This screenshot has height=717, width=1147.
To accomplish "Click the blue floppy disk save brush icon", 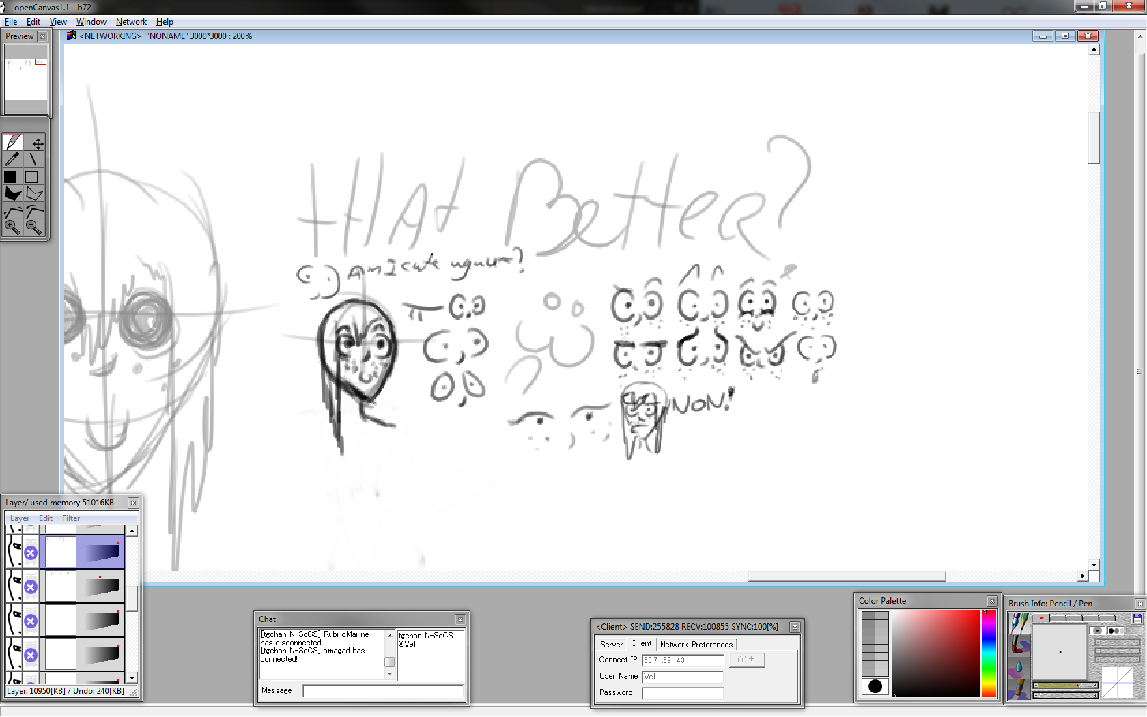I will click(x=1137, y=619).
